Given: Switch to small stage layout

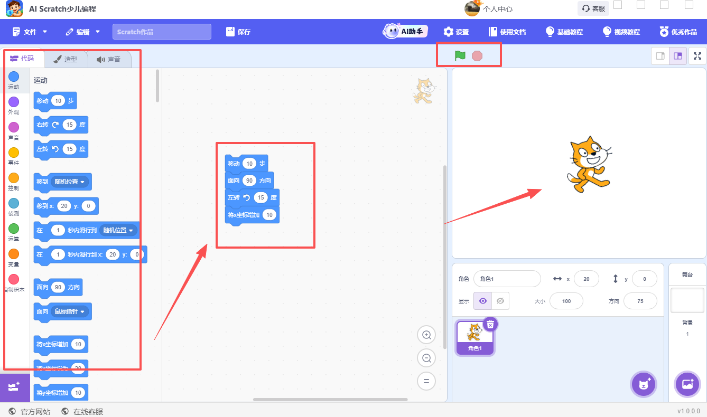Looking at the screenshot, I should tap(661, 56).
